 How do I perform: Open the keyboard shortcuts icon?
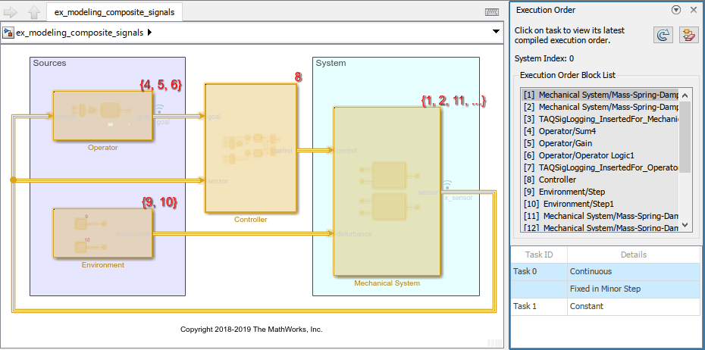point(492,12)
